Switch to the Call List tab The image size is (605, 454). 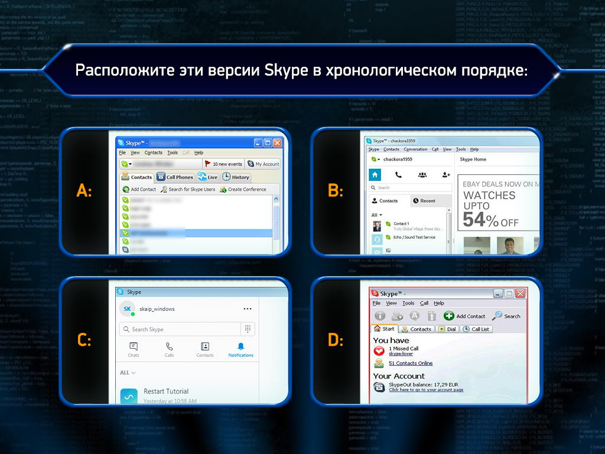point(476,329)
